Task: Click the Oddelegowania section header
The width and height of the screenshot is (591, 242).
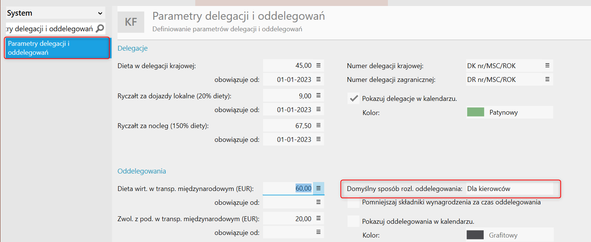Action: (142, 171)
